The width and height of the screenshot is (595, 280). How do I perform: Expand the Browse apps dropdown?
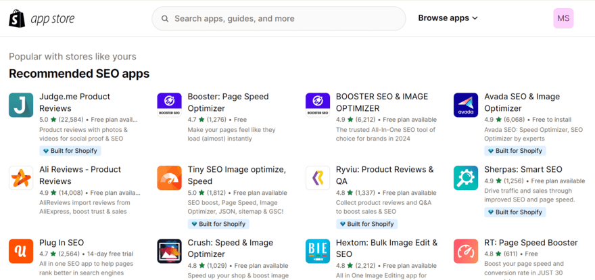(x=448, y=18)
